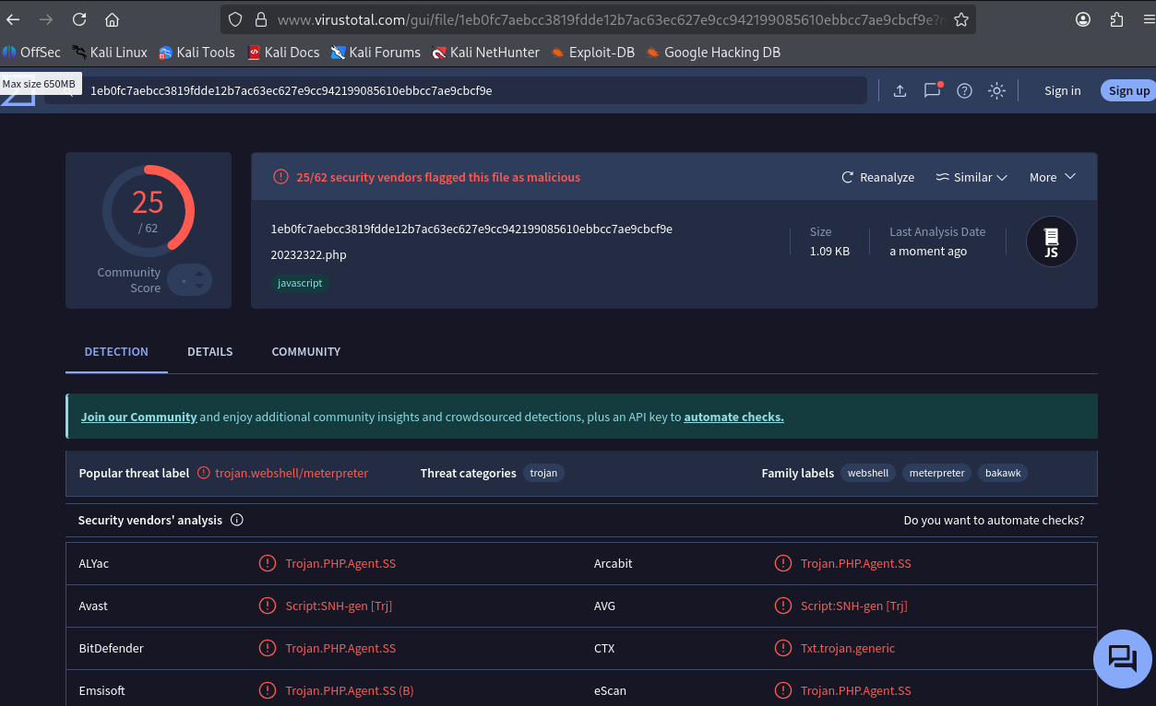Click the JS file type icon

point(1052,241)
